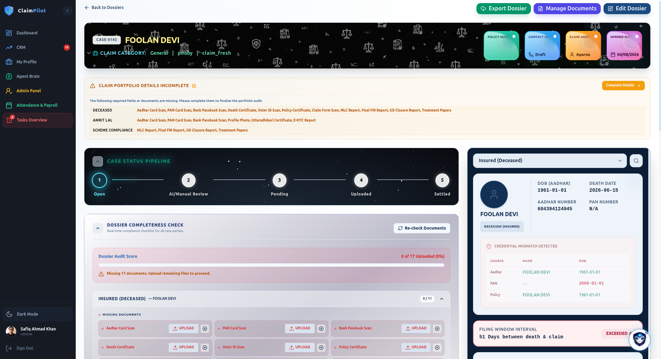Open the Dashboard icon in sidebar
661x359 pixels.
pyautogui.click(x=9, y=33)
